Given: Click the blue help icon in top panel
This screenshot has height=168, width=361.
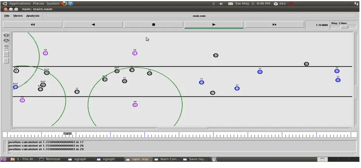Looking at the screenshot, I should pyautogui.click(x=70, y=3).
